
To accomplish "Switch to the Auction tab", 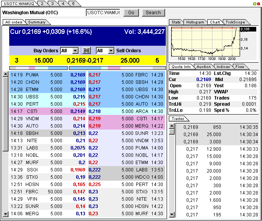I will point(204,67).
